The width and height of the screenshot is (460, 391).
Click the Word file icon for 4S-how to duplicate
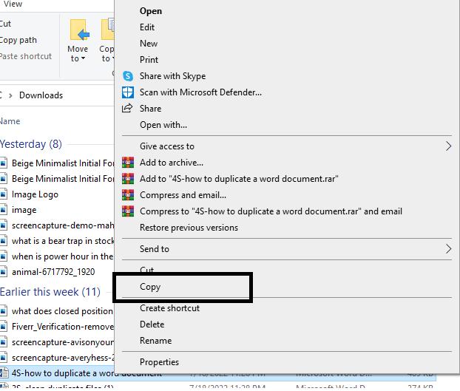tap(4, 373)
